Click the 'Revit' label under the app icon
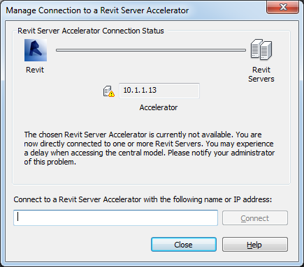 35,70
